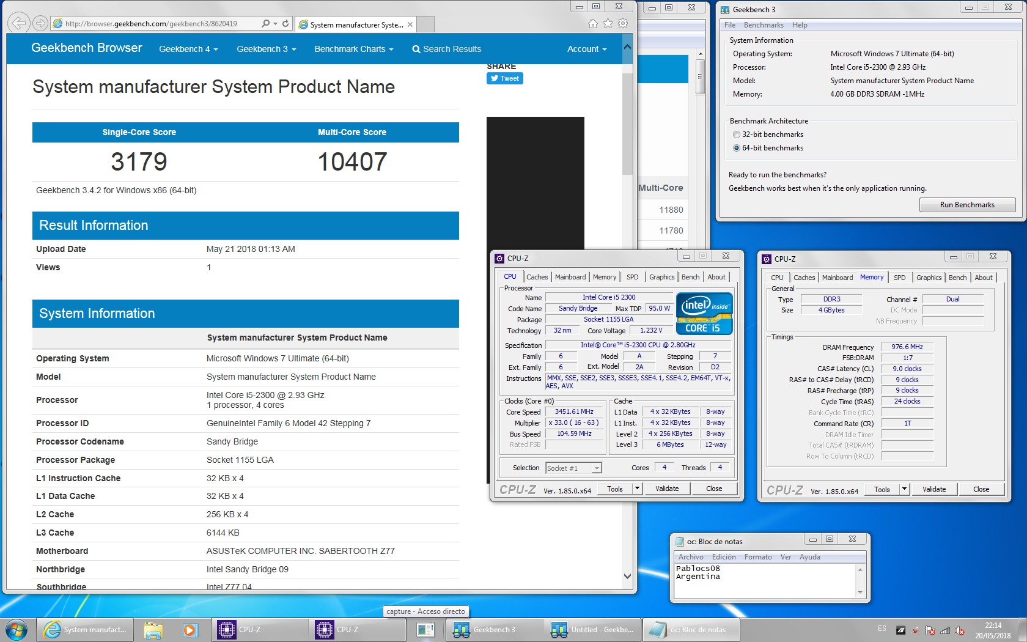Click the ES language indicator
The image size is (1027, 642).
tap(882, 629)
